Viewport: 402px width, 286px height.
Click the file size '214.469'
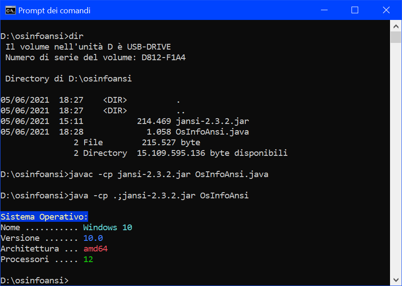pyautogui.click(x=154, y=121)
